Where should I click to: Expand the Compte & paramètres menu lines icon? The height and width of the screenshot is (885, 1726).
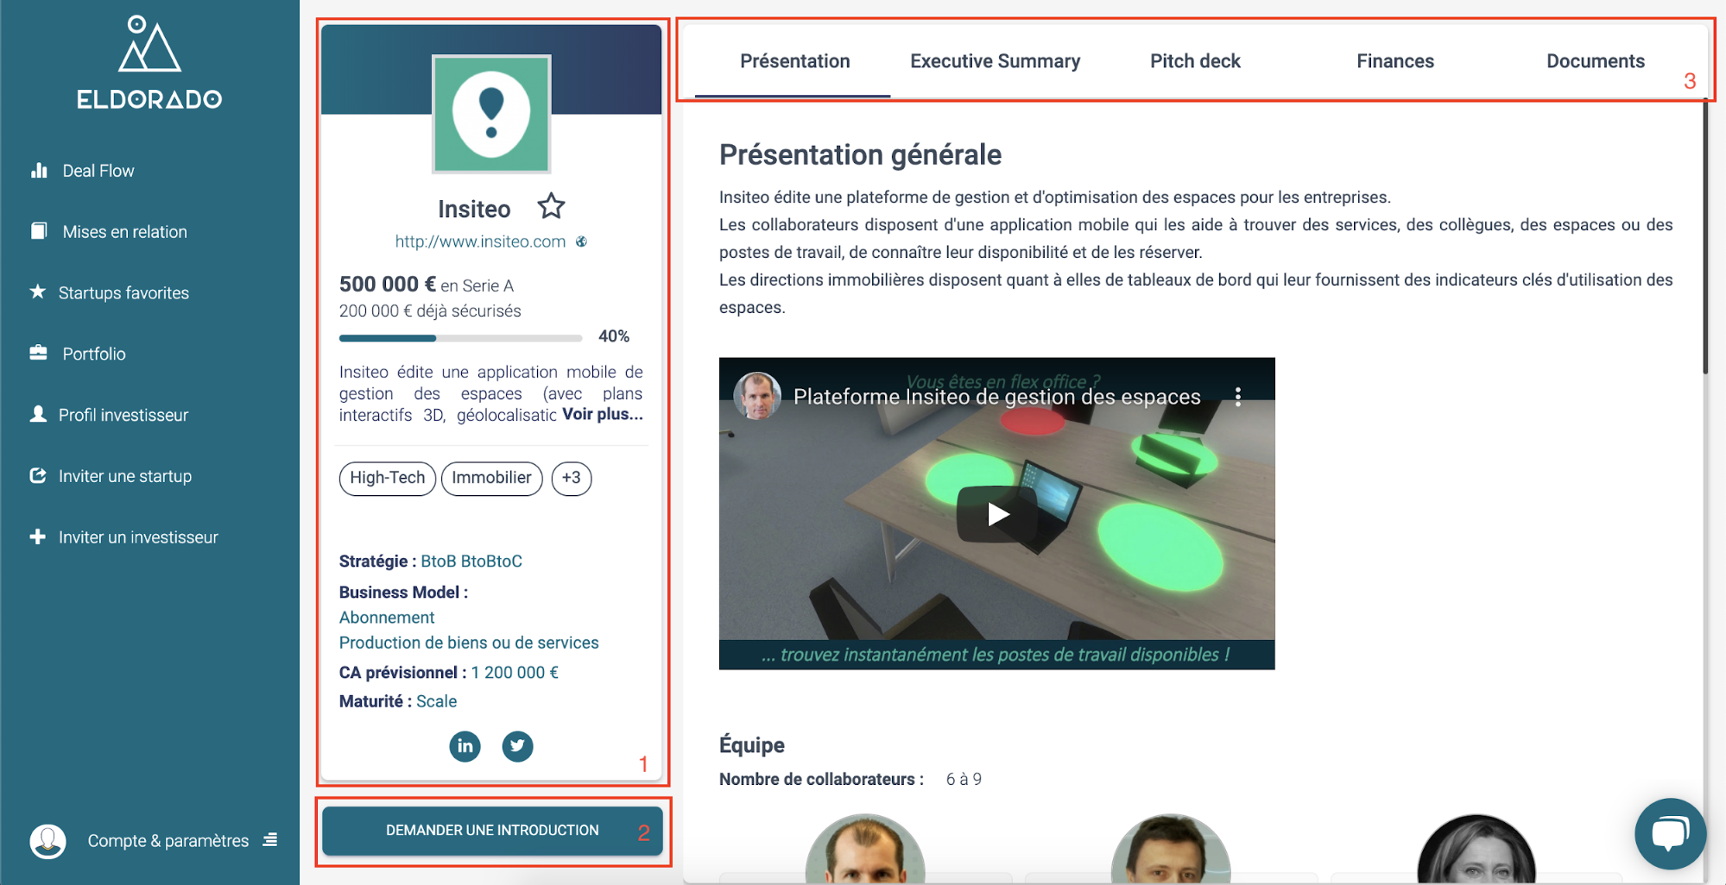(x=270, y=839)
